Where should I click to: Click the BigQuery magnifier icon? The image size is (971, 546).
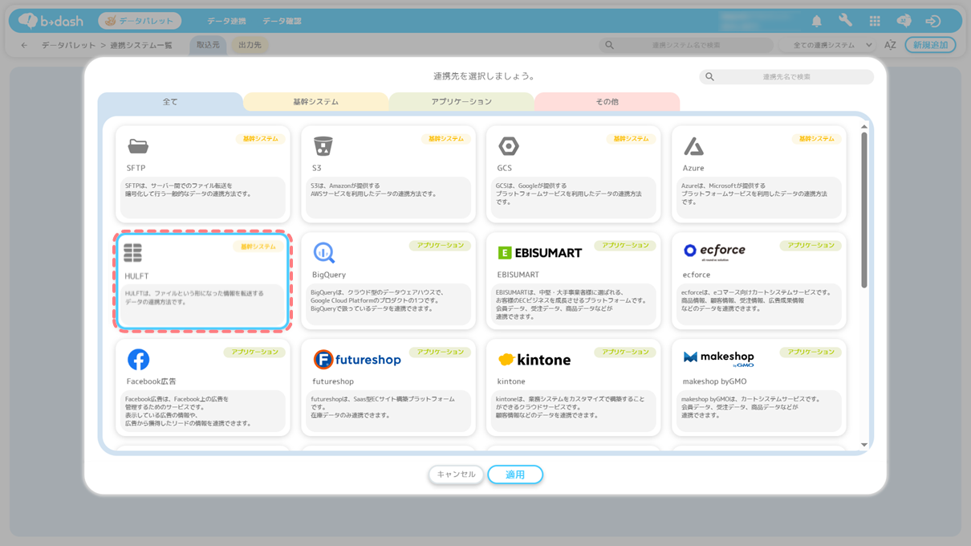323,253
